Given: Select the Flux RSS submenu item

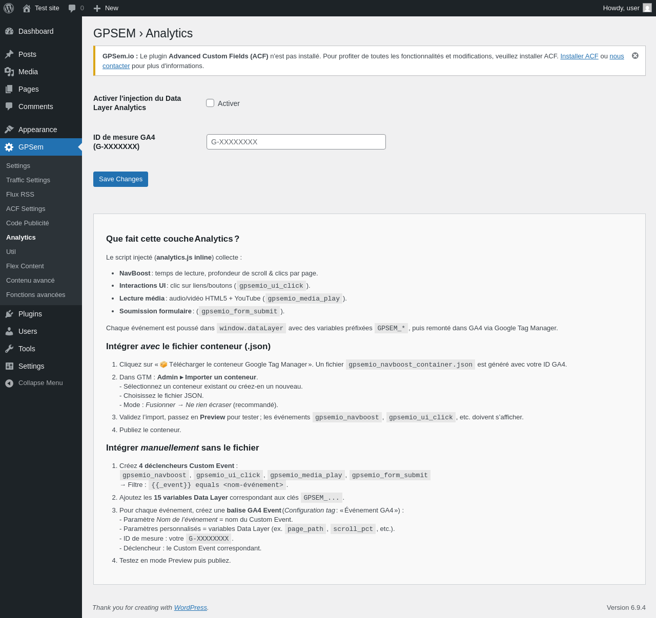Looking at the screenshot, I should (20, 195).
